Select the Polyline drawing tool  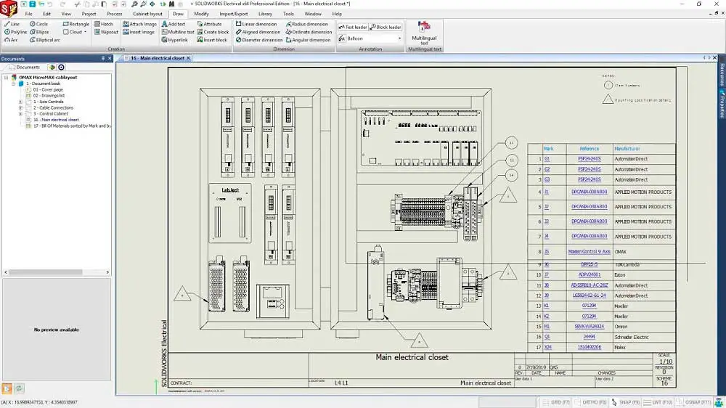[x=15, y=32]
